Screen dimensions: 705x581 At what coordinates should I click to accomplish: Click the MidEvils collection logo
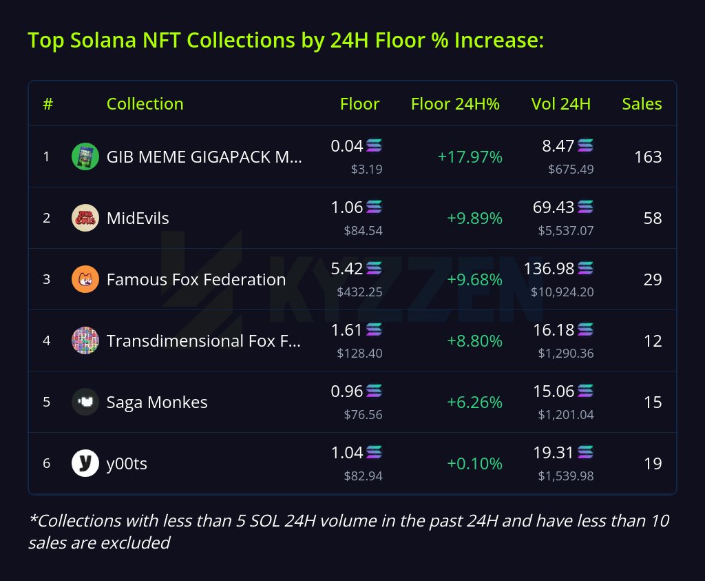pyautogui.click(x=85, y=218)
